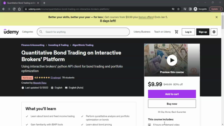The width and height of the screenshot is (224, 126).
Task: Click the Sign up button
Action: pyautogui.click(x=203, y=32)
